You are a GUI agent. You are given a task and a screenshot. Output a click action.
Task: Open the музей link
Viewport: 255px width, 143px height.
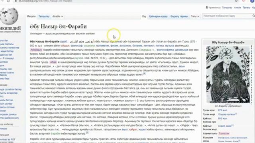click(x=79, y=58)
